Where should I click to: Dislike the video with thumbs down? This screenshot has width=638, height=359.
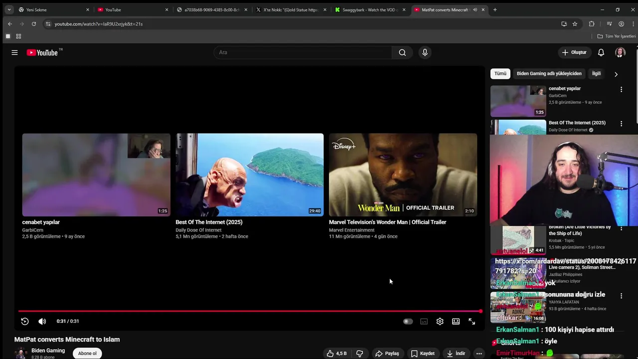coord(359,354)
